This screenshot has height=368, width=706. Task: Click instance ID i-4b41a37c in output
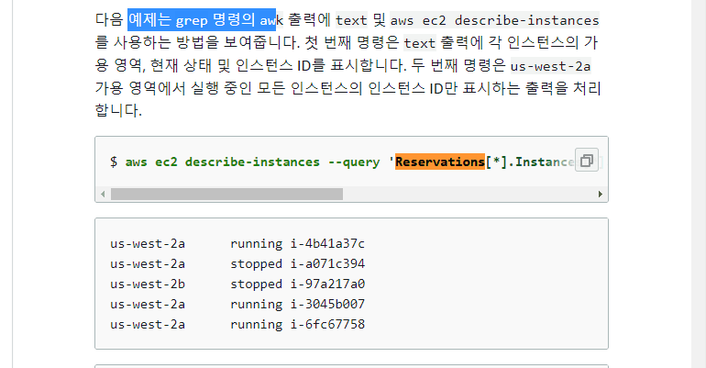pyautogui.click(x=328, y=244)
